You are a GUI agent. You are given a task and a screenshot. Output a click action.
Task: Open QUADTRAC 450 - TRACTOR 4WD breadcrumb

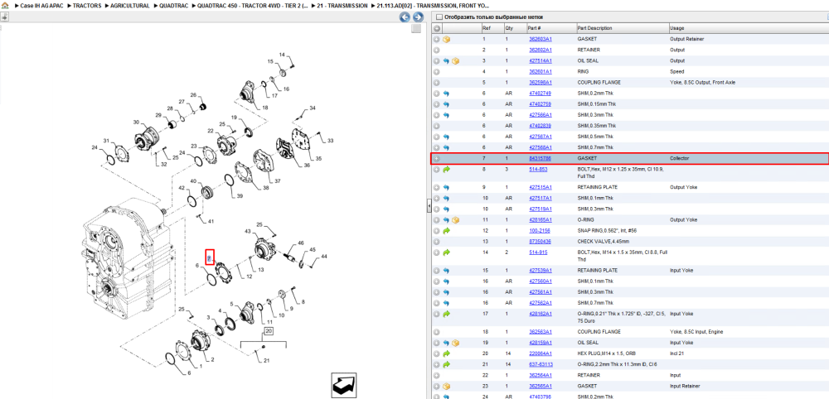point(252,5)
